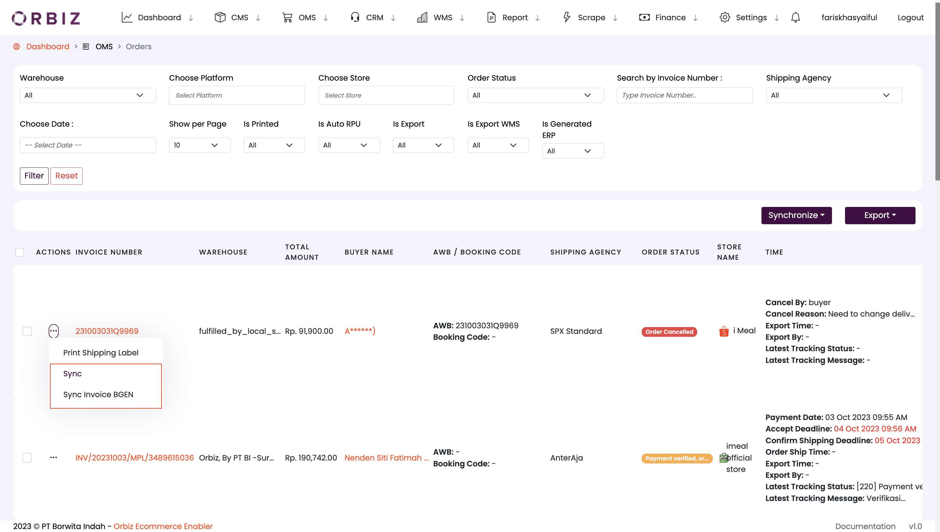This screenshot has width=940, height=532.
Task: Click the arrow next to OMS menu
Action: point(325,18)
